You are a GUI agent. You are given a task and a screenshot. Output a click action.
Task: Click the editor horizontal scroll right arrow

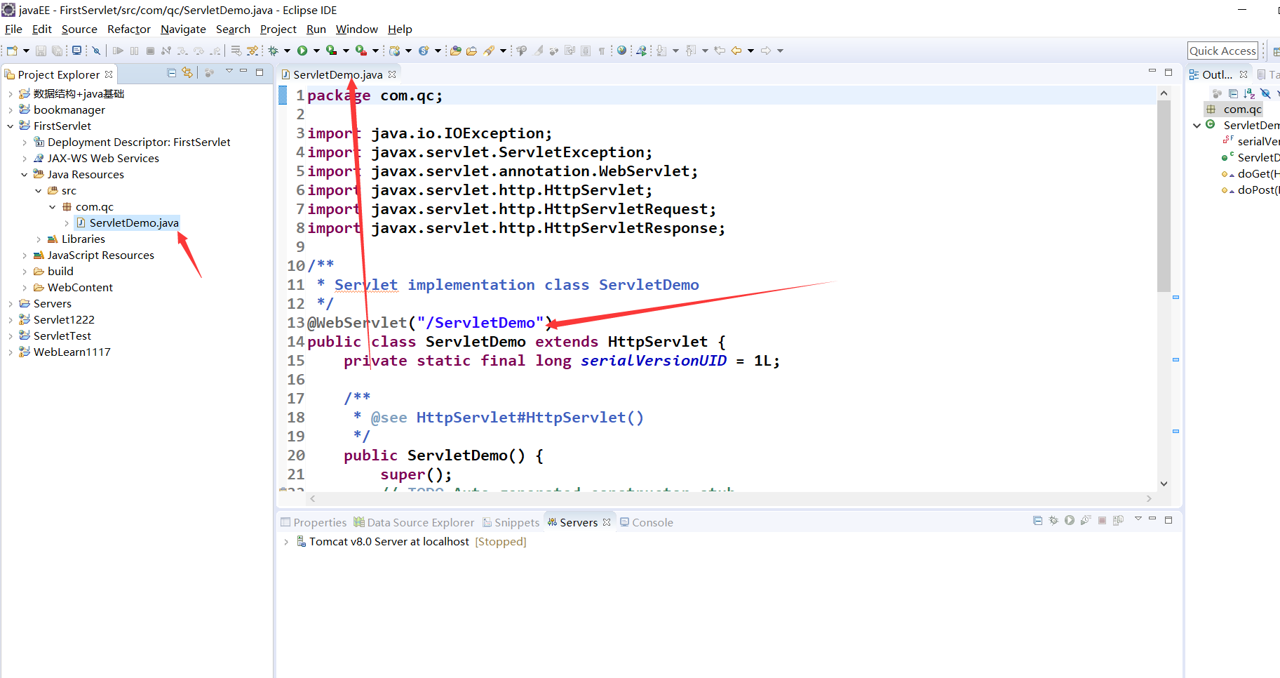1149,498
